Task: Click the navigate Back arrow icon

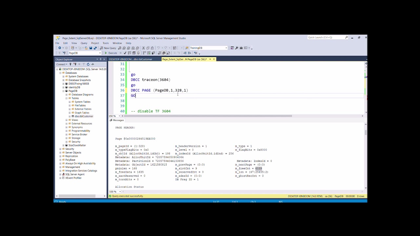Action: 60,48
